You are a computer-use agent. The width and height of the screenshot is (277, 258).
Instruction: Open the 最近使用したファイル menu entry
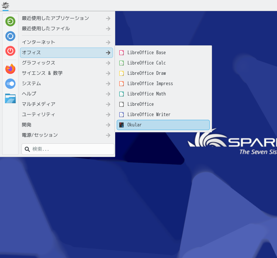(66, 29)
